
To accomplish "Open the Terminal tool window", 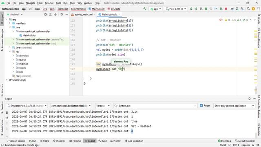I will click(x=75, y=141).
